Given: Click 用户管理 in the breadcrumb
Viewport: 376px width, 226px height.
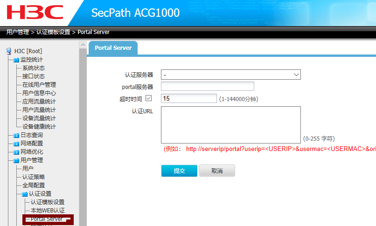Looking at the screenshot, I should pyautogui.click(x=18, y=32).
